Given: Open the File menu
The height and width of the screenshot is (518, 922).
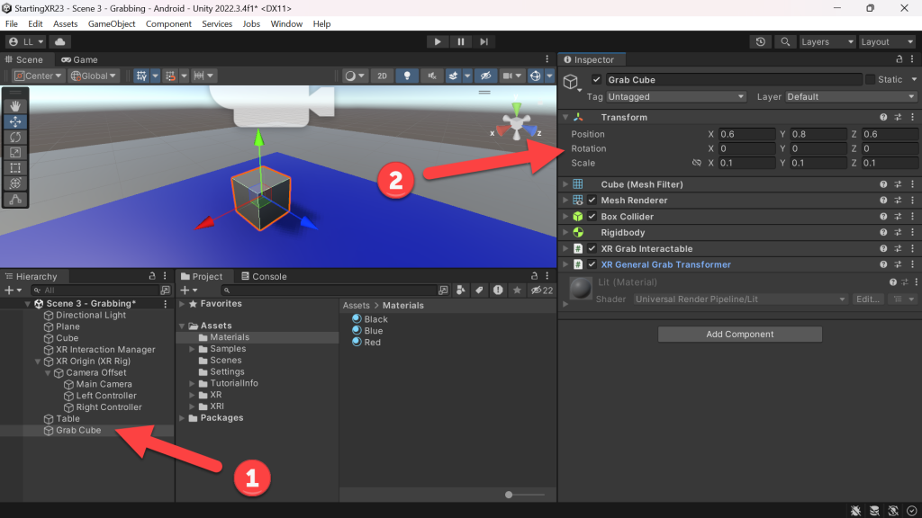Looking at the screenshot, I should point(11,24).
